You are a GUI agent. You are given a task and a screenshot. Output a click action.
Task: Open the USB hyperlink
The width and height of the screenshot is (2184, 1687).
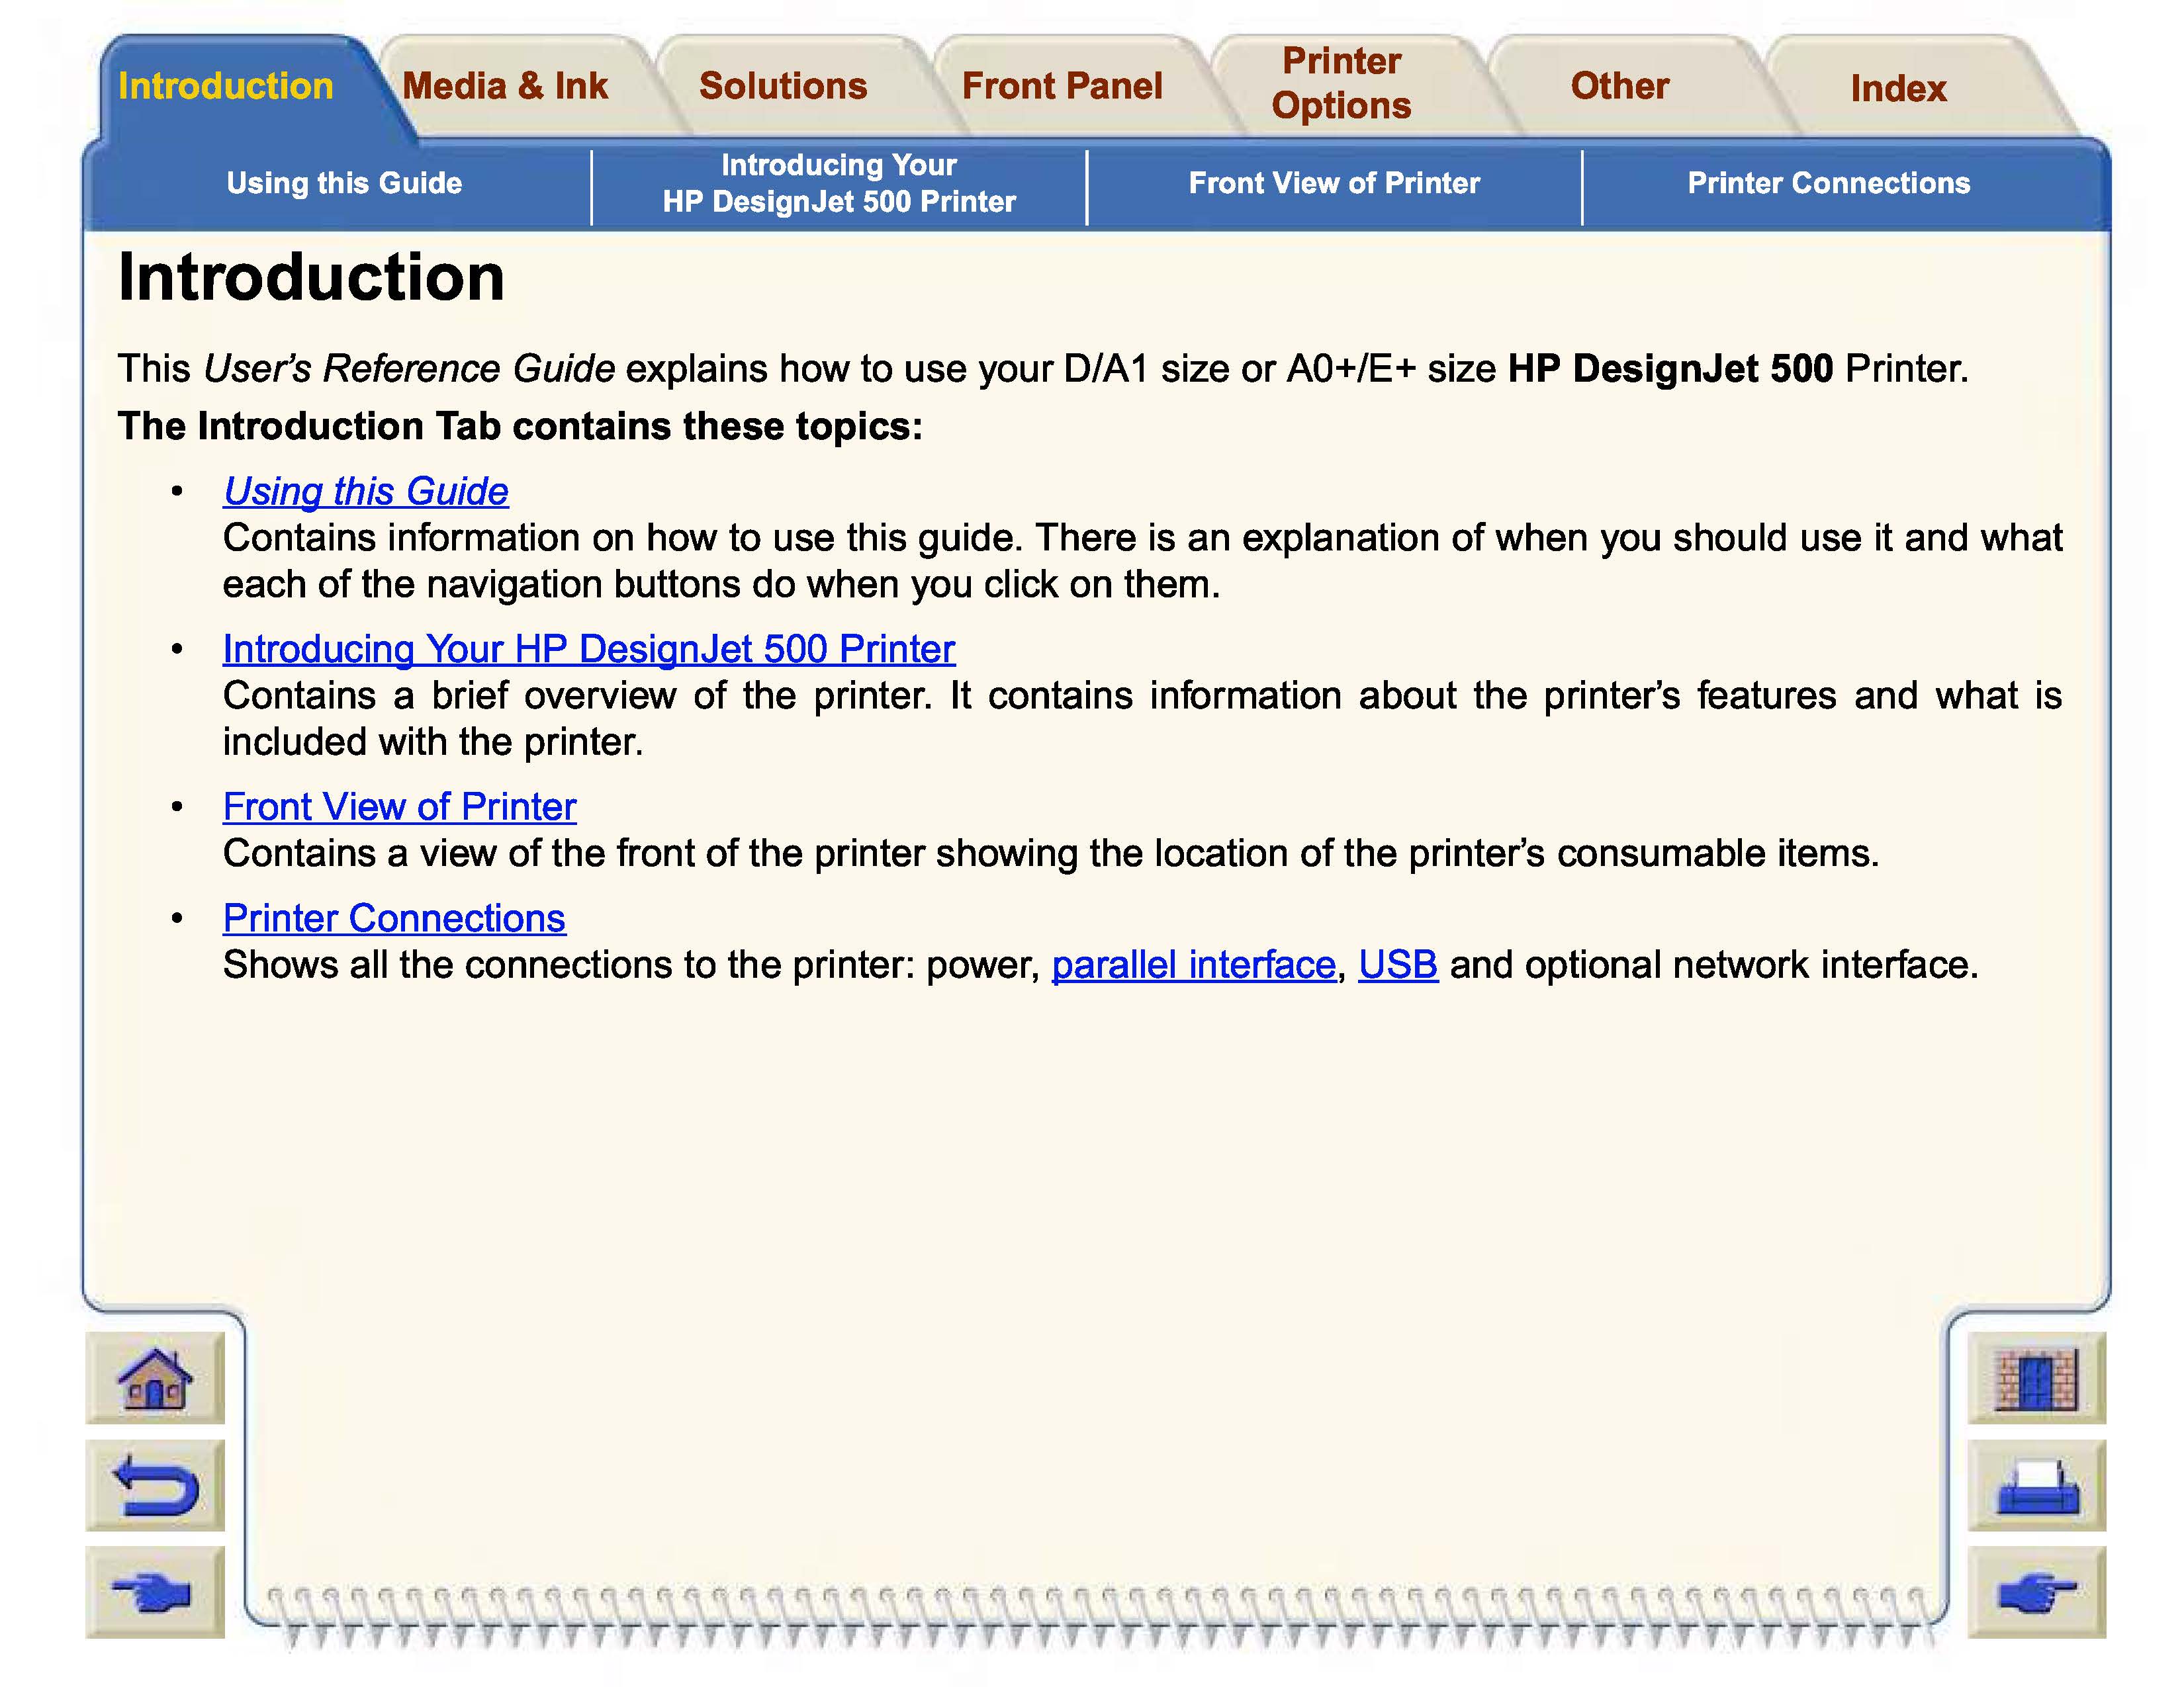pos(1397,965)
